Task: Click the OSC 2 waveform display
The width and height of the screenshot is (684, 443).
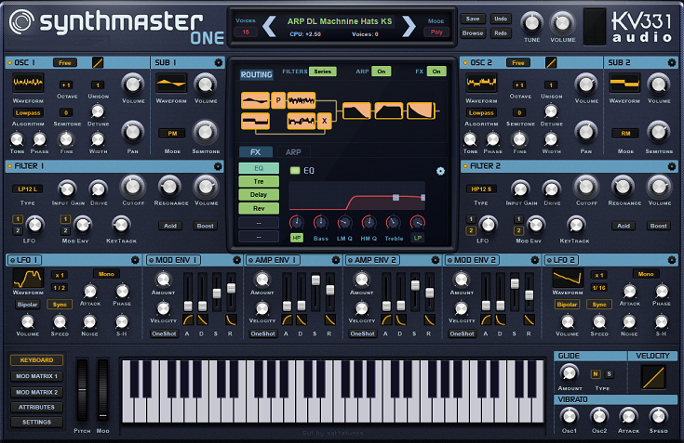Action: point(481,83)
